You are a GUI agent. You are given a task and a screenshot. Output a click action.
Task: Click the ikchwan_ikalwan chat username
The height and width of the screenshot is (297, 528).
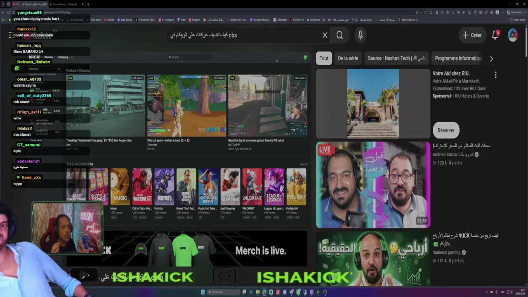point(33,62)
